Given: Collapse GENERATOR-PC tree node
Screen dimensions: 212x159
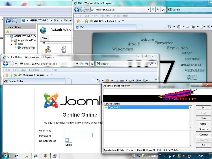Looking at the screenshot, I should tap(8, 36).
